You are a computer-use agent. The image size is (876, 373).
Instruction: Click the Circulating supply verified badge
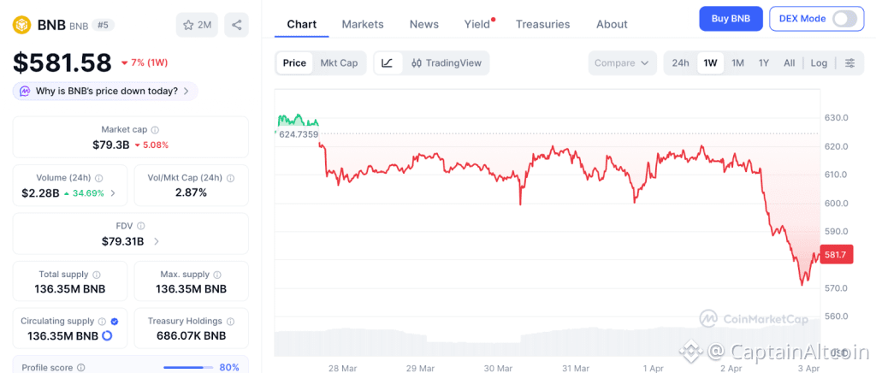pyautogui.click(x=115, y=322)
